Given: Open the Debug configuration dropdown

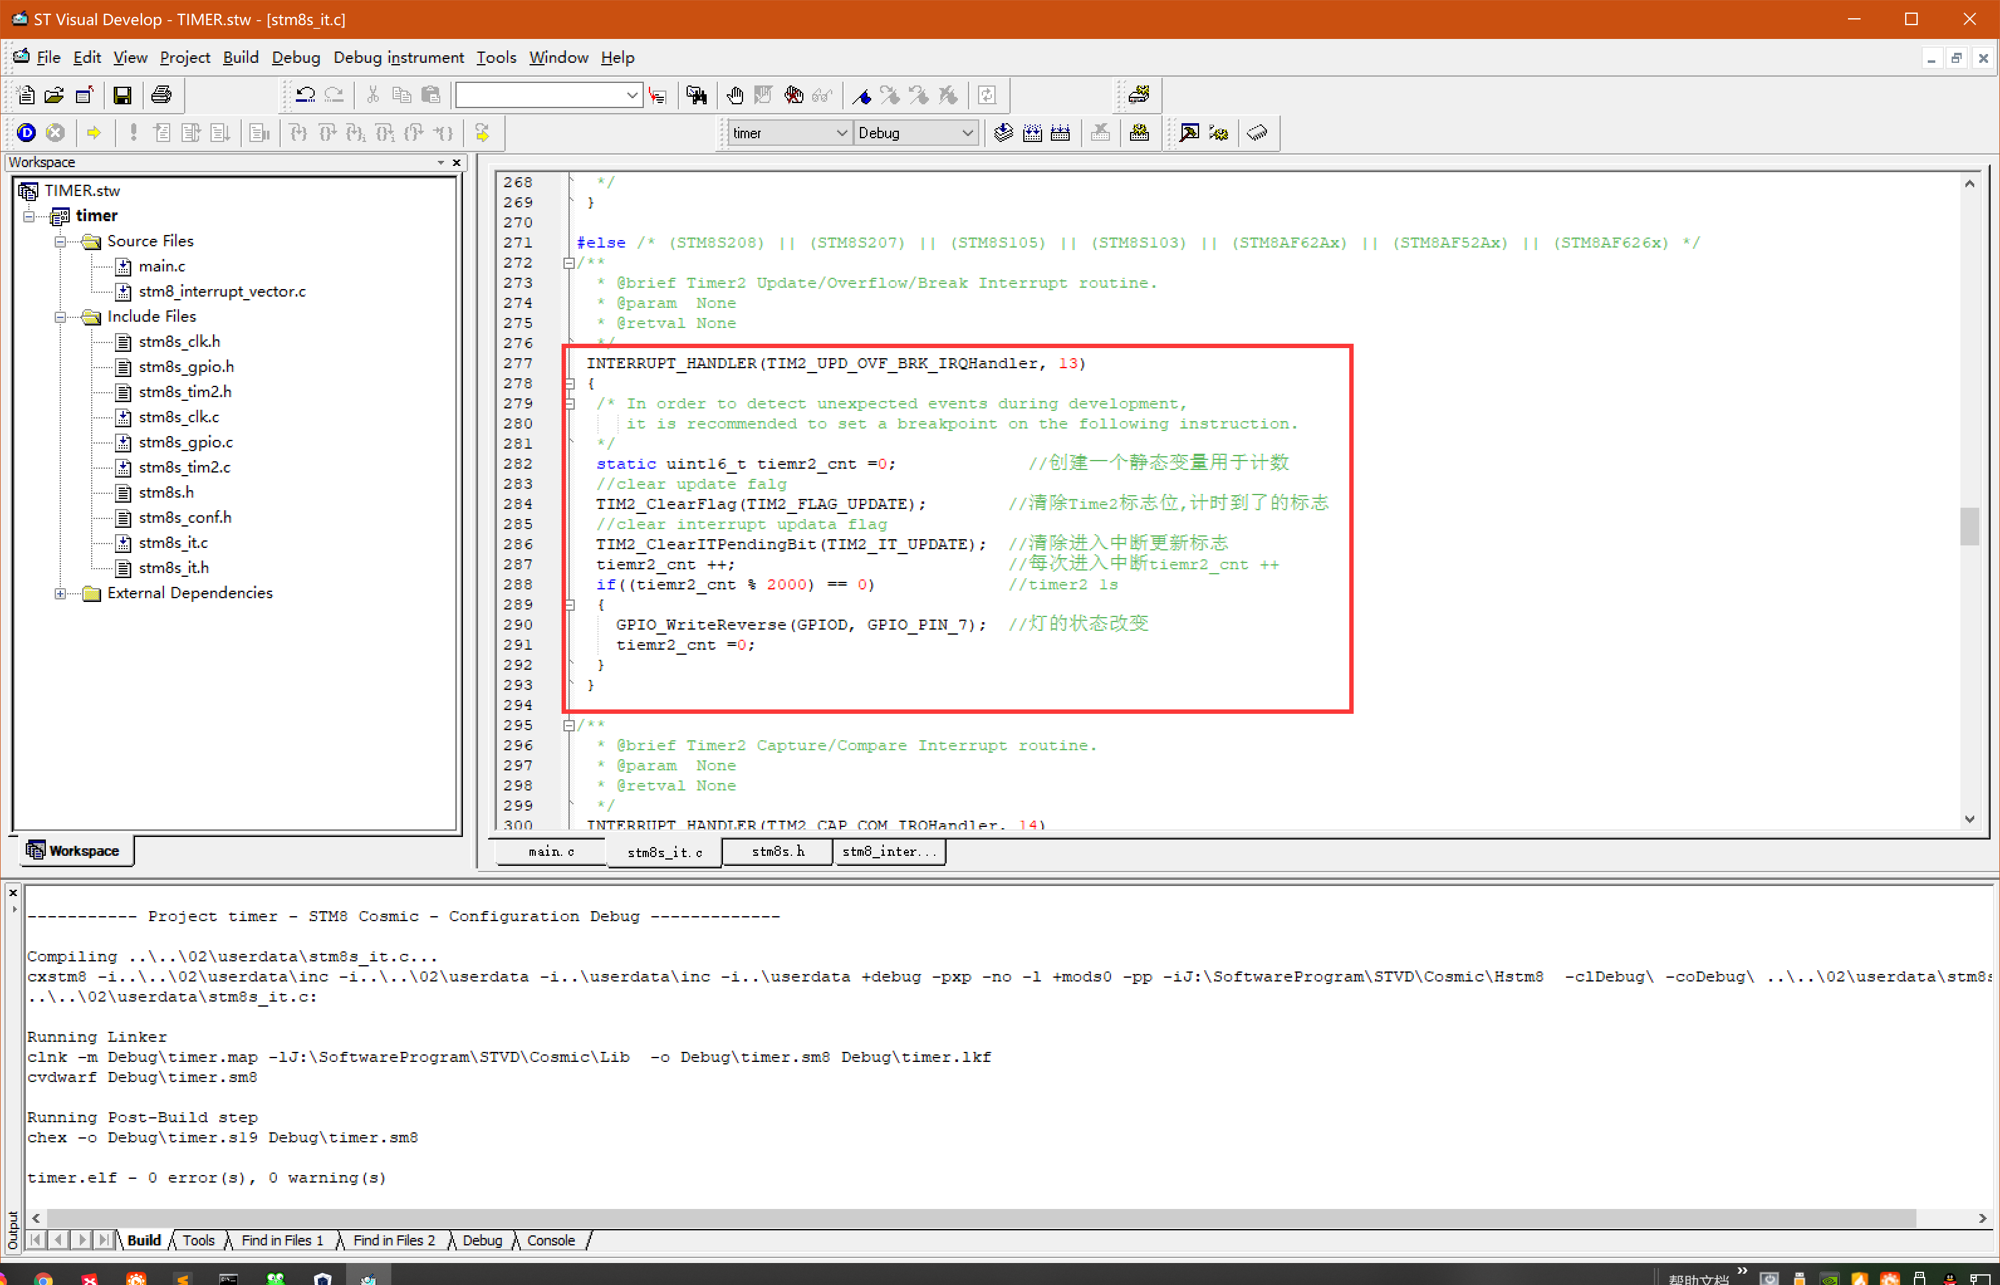Looking at the screenshot, I should [967, 133].
